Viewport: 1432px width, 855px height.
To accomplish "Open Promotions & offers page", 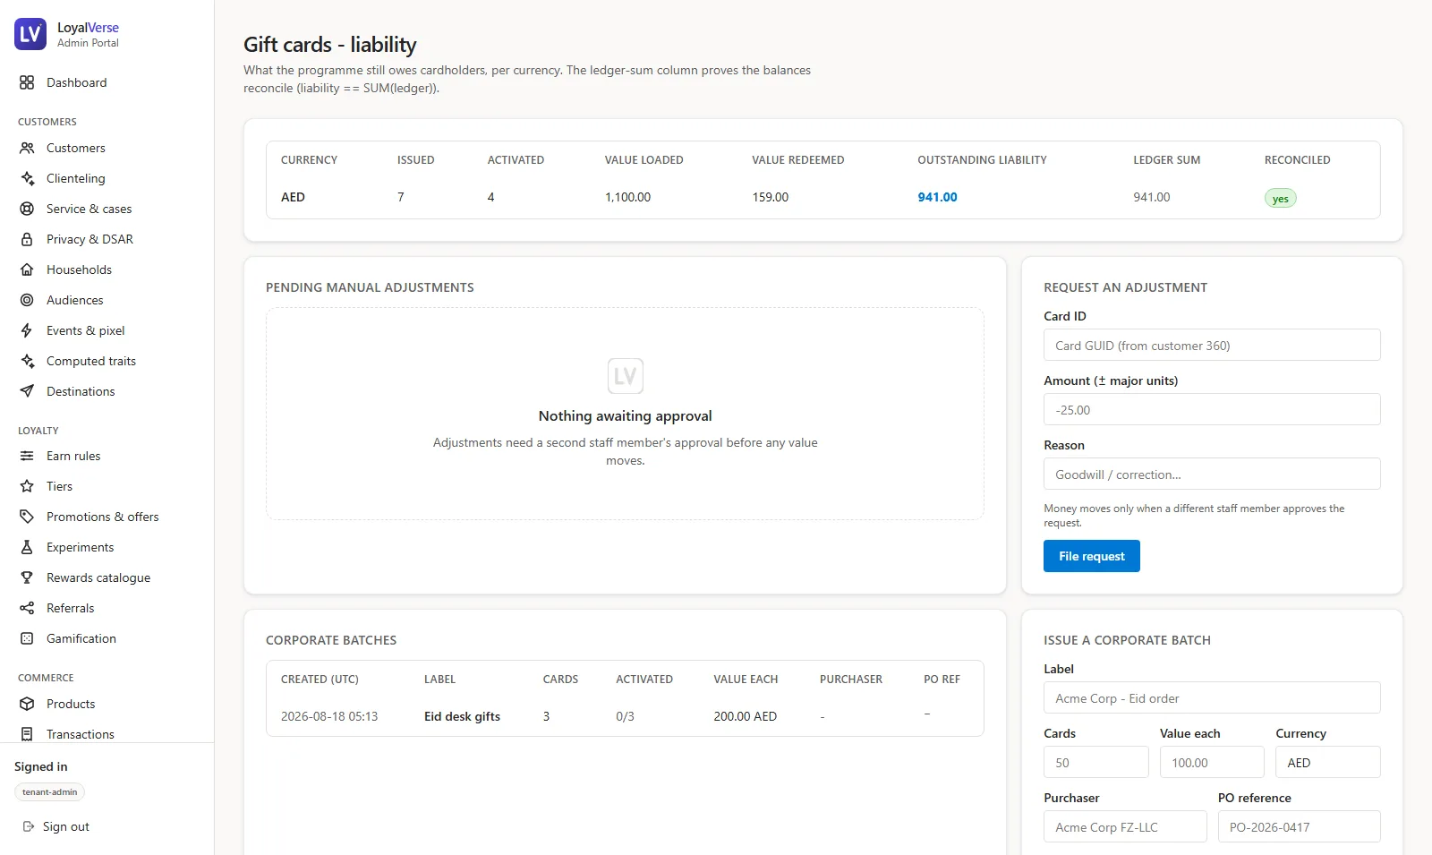I will click(107, 517).
